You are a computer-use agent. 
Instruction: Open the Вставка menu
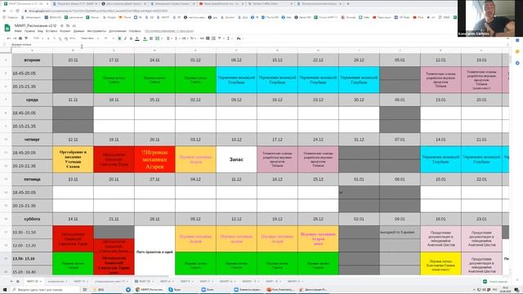pos(51,31)
